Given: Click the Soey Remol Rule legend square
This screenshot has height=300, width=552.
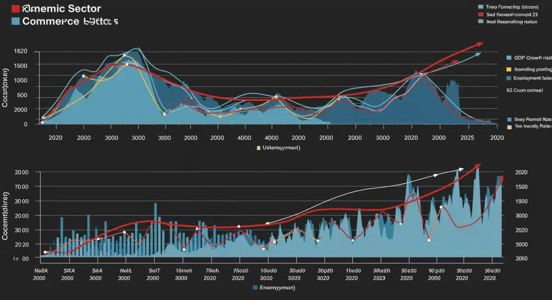Looking at the screenshot, I should pos(509,119).
